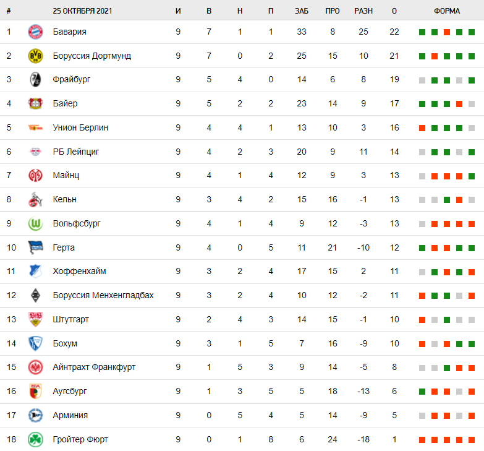Click the Гройтер Фюрт clover logo
The image size is (484, 451).
35,439
